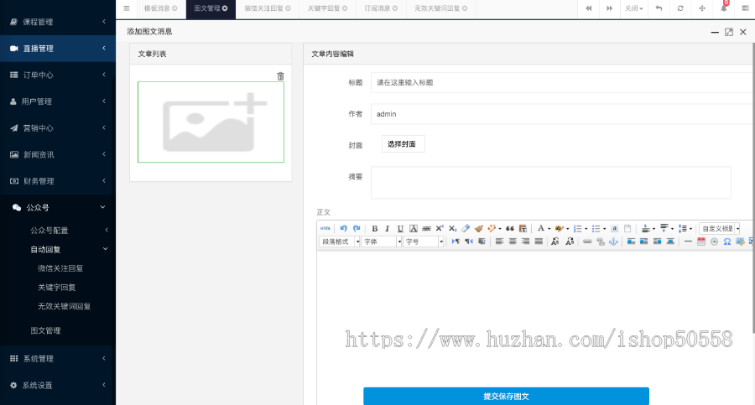Image resolution: width=755 pixels, height=405 pixels.
Task: Expand the 订单中心 sidebar menu
Action: 58,75
